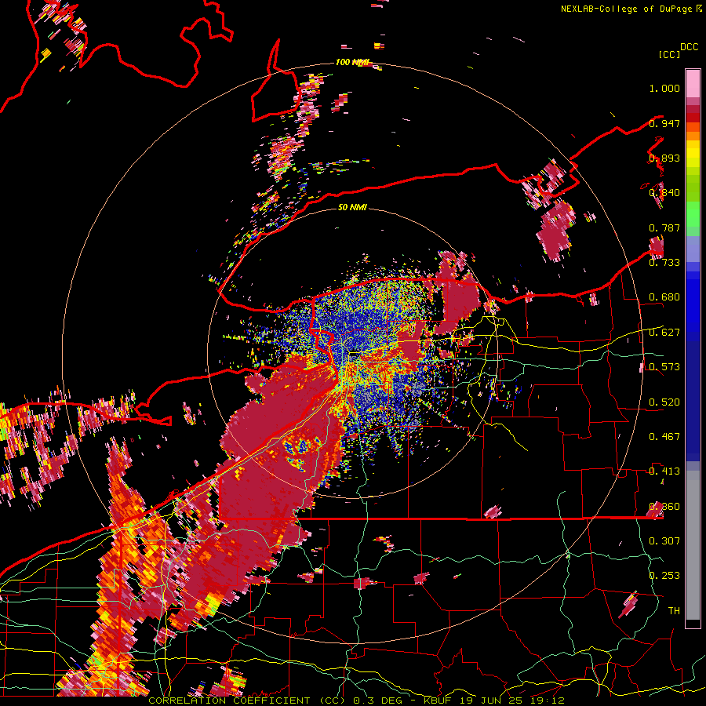This screenshot has height=706, width=706.
Task: Select the 0.413 scale value
Action: [664, 471]
